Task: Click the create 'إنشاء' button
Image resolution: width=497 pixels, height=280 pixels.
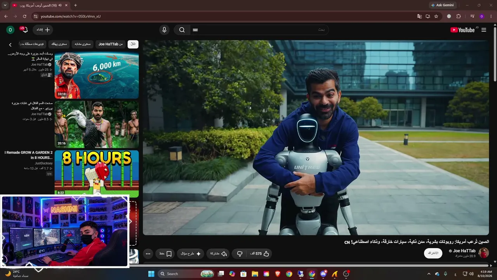Action: coord(43,30)
